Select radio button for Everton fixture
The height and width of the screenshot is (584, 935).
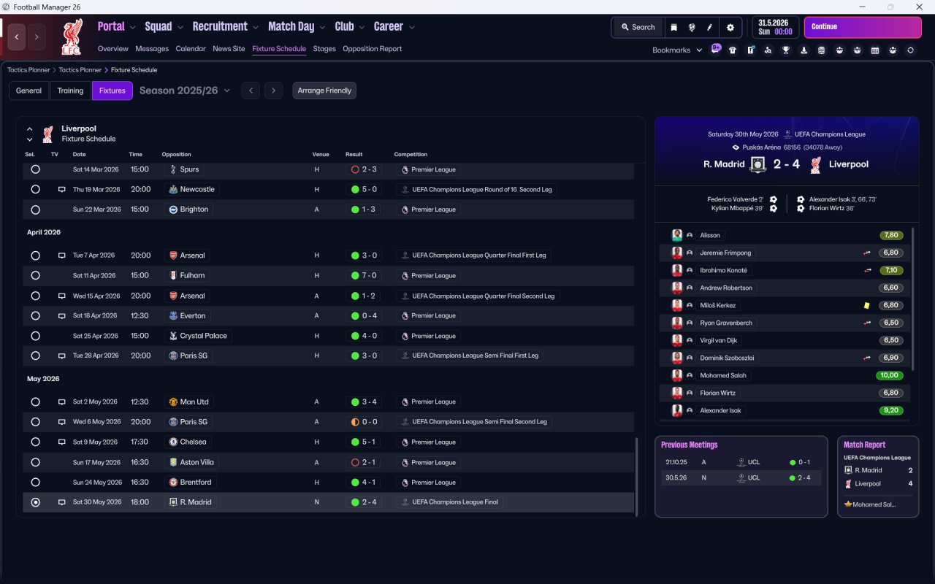click(35, 316)
